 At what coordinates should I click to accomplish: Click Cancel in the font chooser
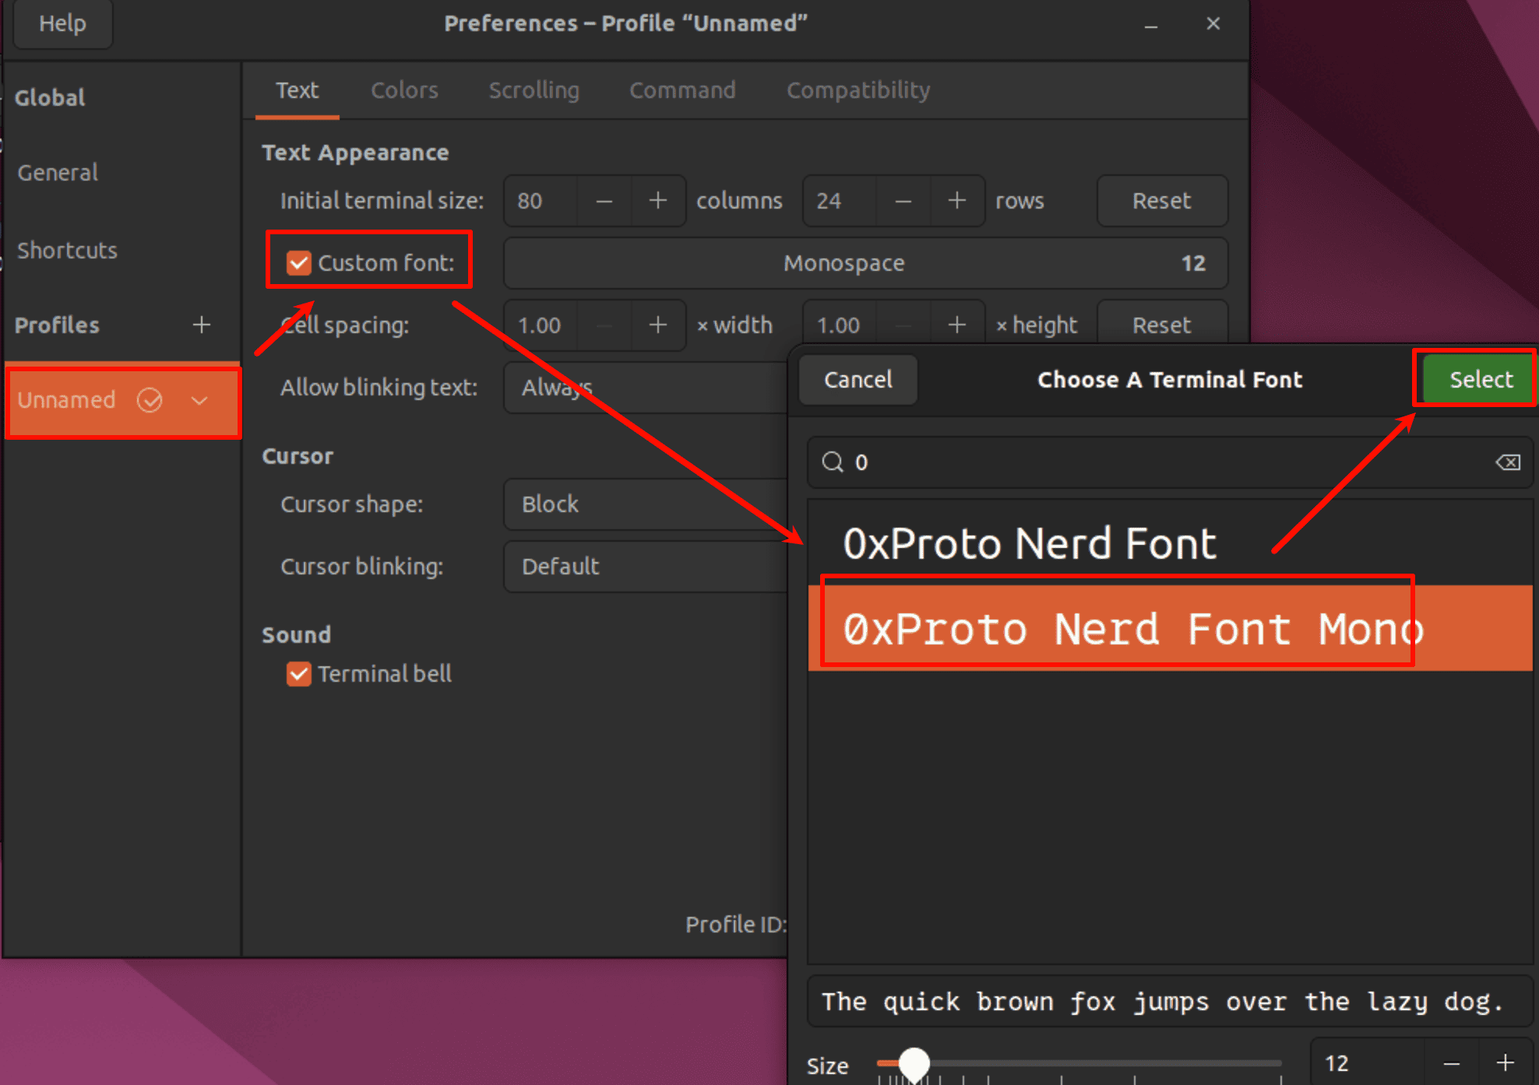click(x=858, y=380)
